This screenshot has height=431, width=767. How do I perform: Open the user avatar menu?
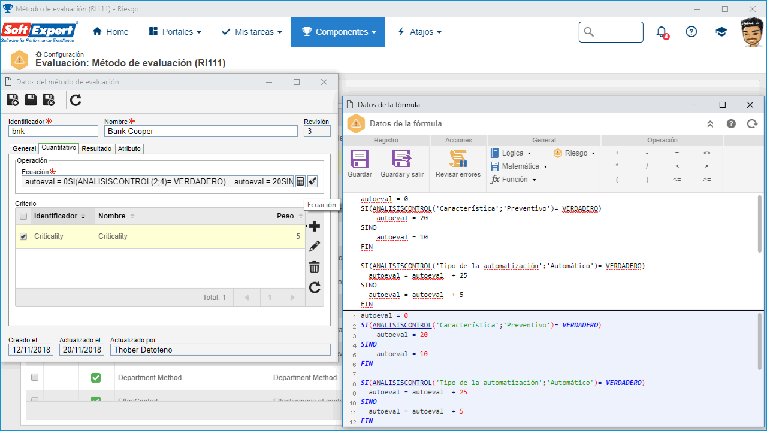click(x=752, y=32)
